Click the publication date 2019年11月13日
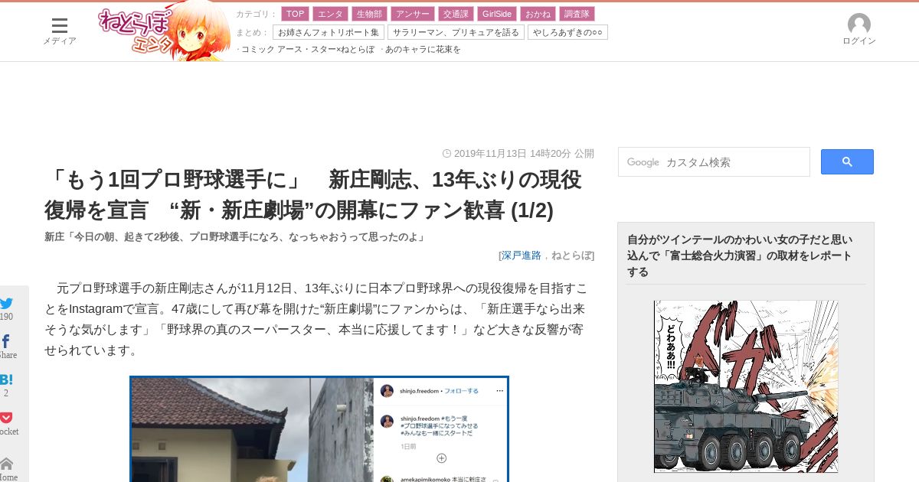This screenshot has width=919, height=482. [490, 153]
